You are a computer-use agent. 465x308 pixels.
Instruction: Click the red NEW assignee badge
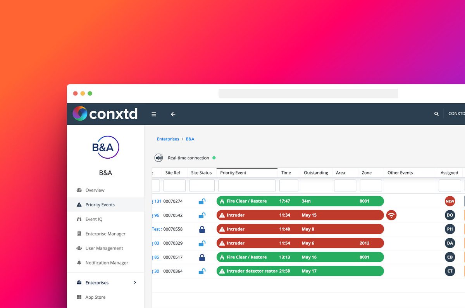click(x=450, y=201)
